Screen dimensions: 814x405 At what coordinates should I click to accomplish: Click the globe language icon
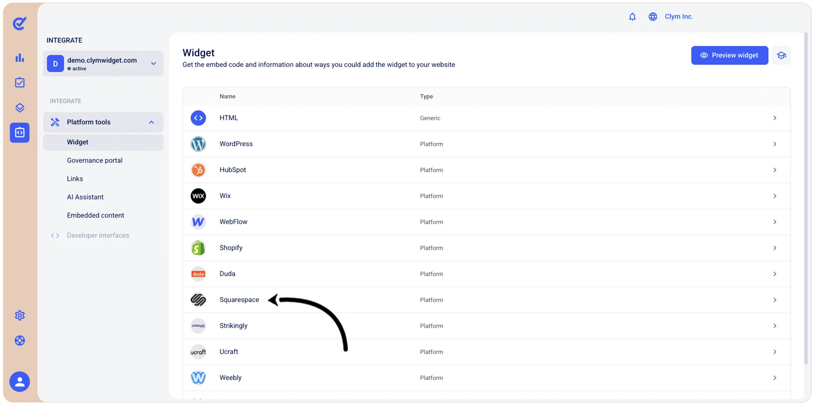[x=653, y=17]
